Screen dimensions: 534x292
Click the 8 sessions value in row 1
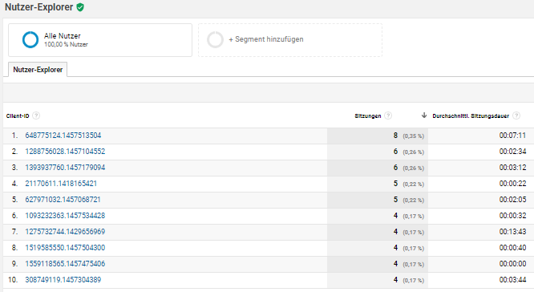(395, 136)
